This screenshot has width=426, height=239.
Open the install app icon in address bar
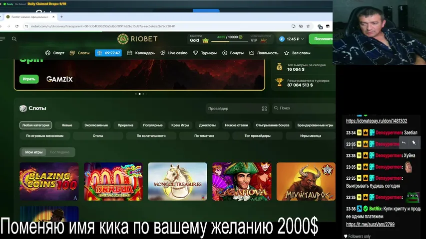point(294,26)
